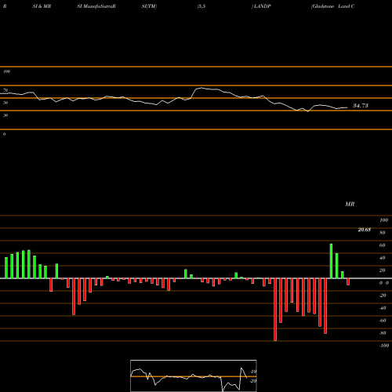Click the RSI value label 34.73
The height and width of the screenshot is (392, 392).
click(x=361, y=106)
